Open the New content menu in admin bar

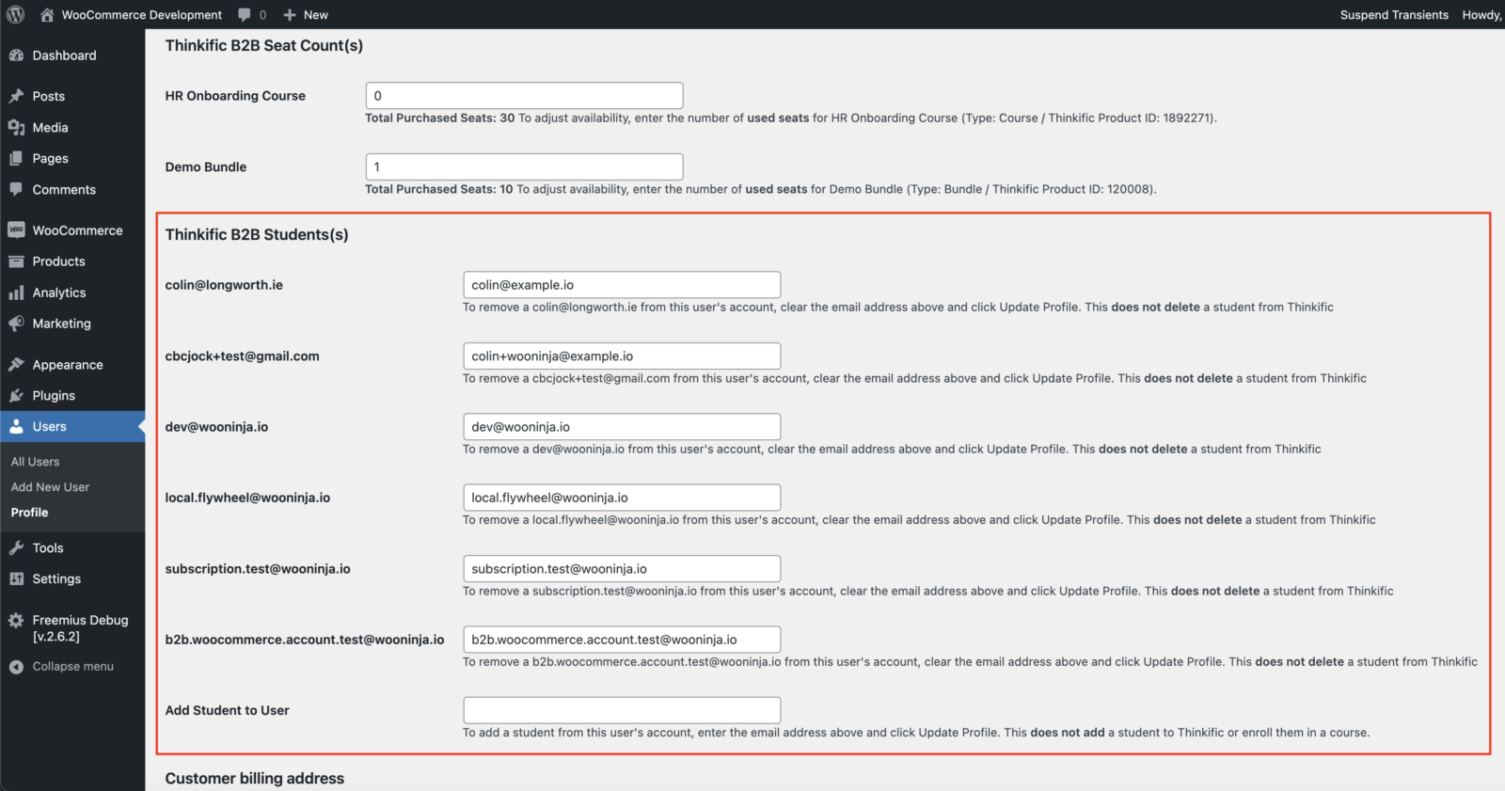tap(306, 15)
